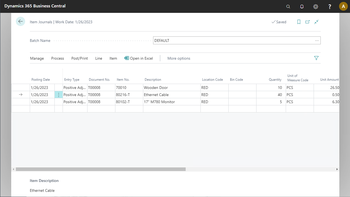Open the search magnifier icon

pyautogui.click(x=288, y=7)
